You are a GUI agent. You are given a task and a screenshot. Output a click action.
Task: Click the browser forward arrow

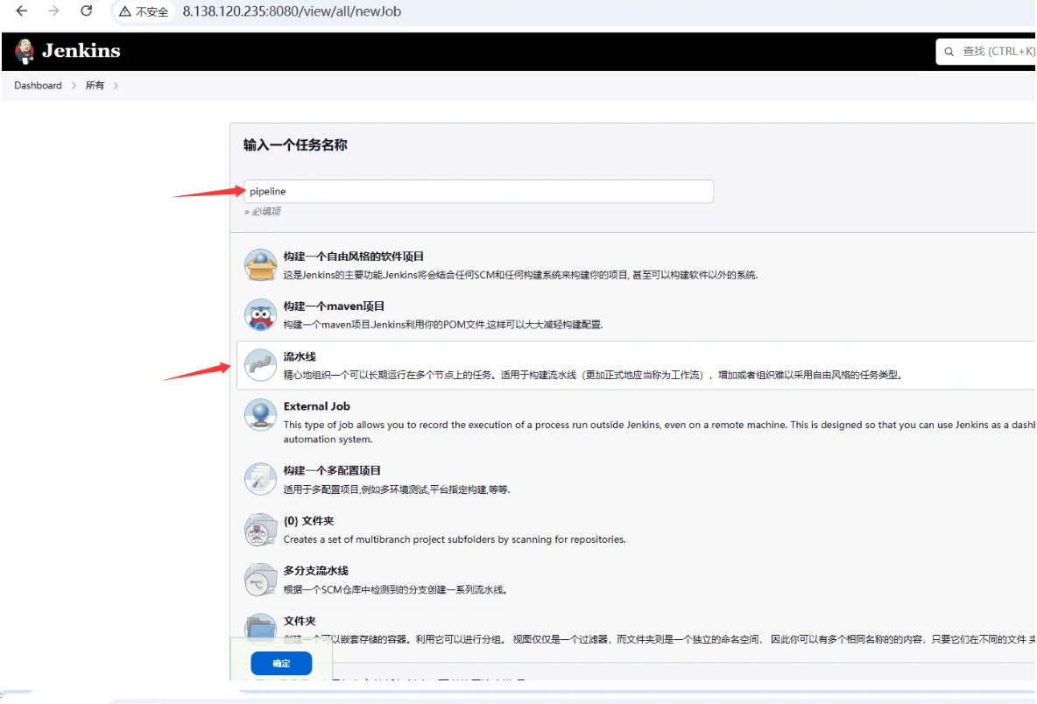pyautogui.click(x=53, y=11)
